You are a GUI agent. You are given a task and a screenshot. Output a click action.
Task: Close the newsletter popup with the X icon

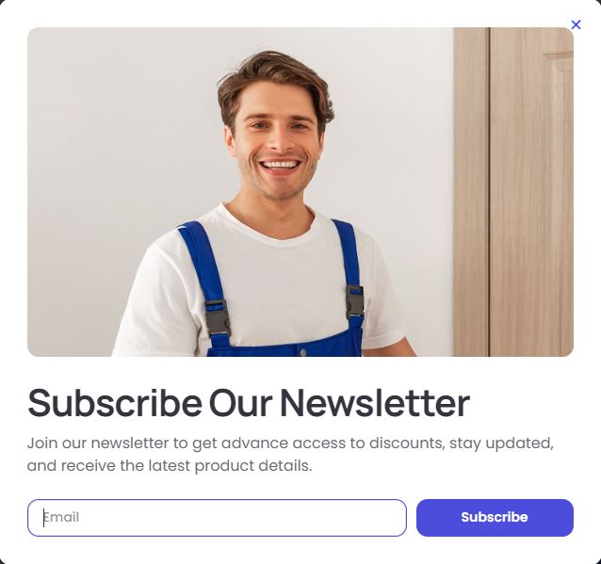576,24
